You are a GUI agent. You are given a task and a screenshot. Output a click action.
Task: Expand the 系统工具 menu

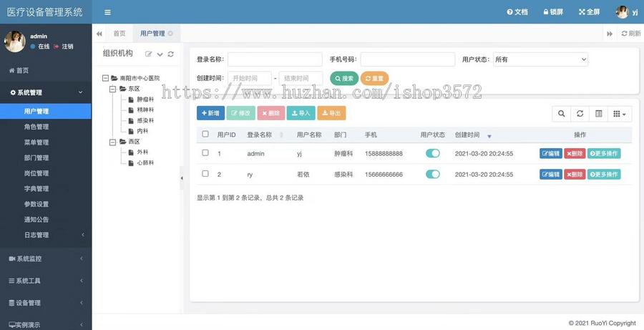click(46, 281)
